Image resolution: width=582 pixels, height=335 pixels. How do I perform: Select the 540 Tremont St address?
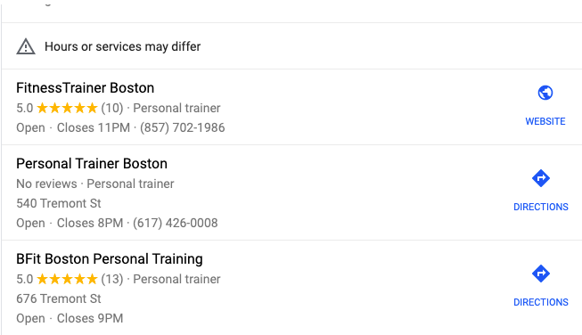pos(59,203)
